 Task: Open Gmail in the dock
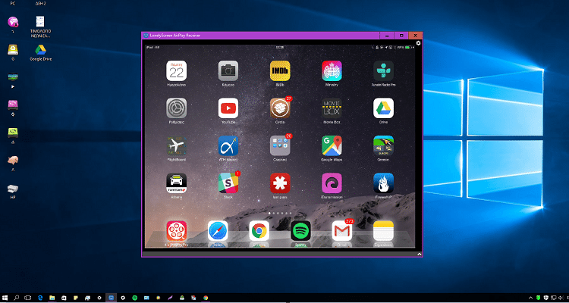[x=342, y=231]
